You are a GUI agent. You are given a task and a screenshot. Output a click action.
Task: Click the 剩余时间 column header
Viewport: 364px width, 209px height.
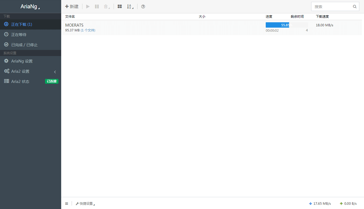pyautogui.click(x=297, y=17)
